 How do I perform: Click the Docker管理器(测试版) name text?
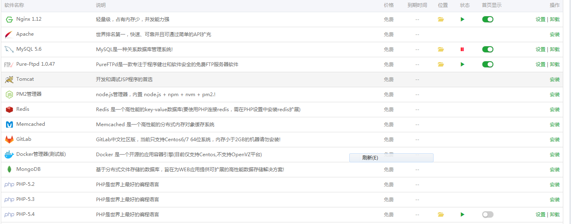pyautogui.click(x=41, y=154)
